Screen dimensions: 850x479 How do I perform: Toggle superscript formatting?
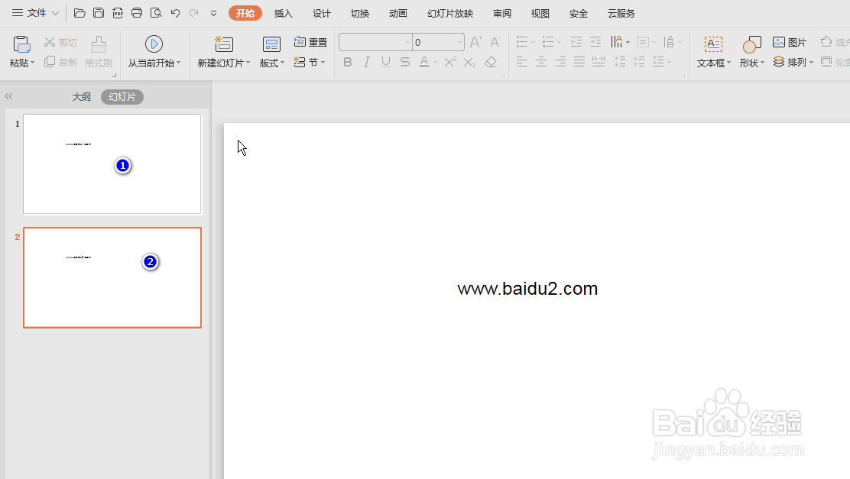[x=450, y=63]
